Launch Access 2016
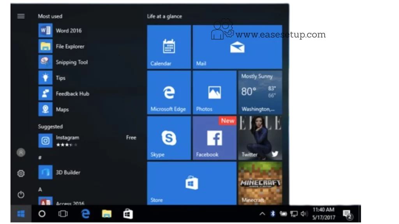Image resolution: width=399 pixels, height=224 pixels. 88,201
